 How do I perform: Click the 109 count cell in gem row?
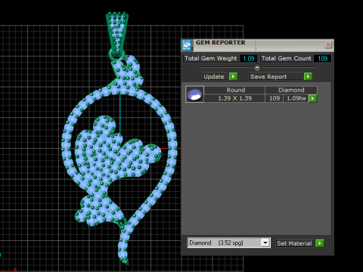tap(275, 98)
